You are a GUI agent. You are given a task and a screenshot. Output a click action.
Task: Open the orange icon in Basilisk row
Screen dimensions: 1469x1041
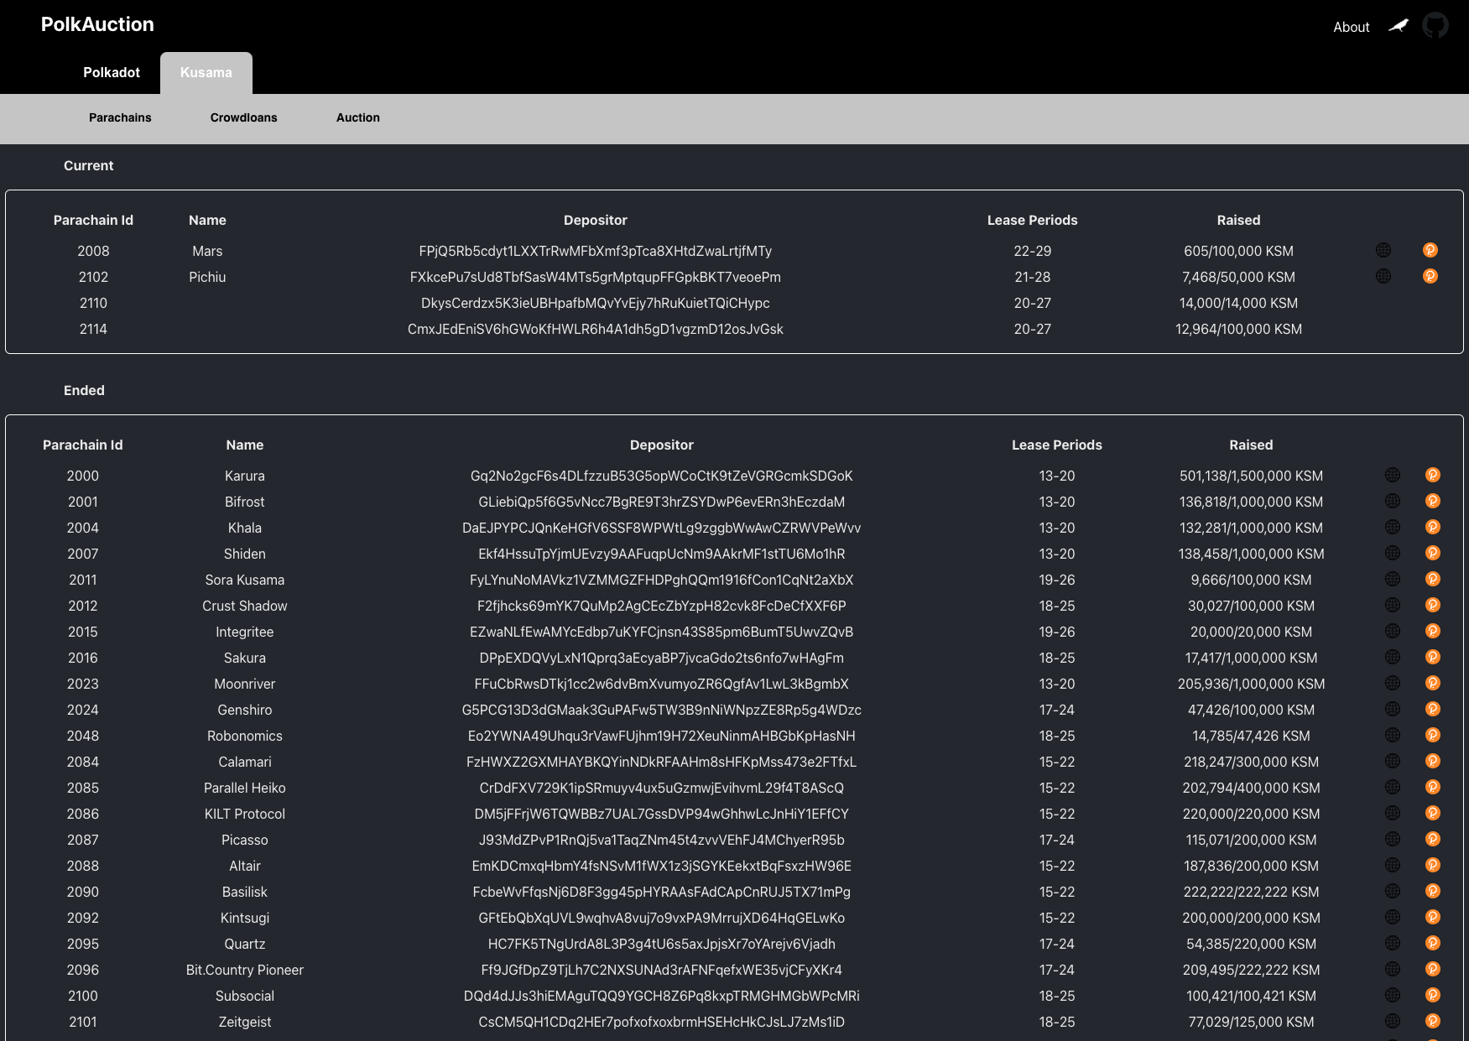tap(1433, 891)
